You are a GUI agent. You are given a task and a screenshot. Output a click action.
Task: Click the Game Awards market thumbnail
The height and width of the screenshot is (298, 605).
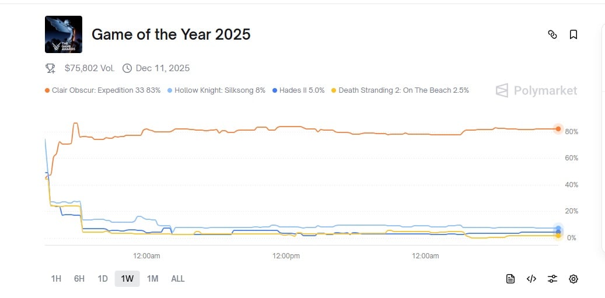point(64,34)
